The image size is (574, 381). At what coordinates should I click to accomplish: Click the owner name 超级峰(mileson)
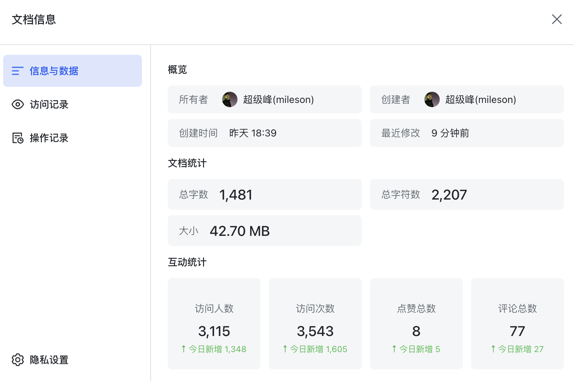coord(278,99)
